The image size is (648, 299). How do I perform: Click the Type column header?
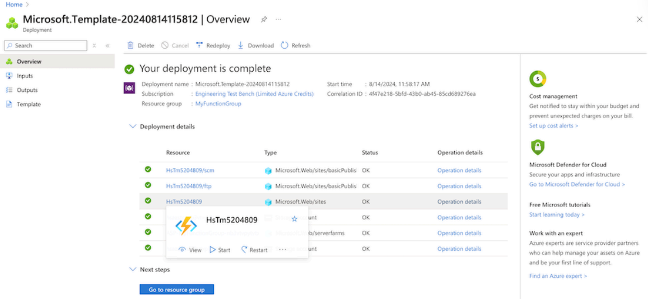click(x=271, y=152)
